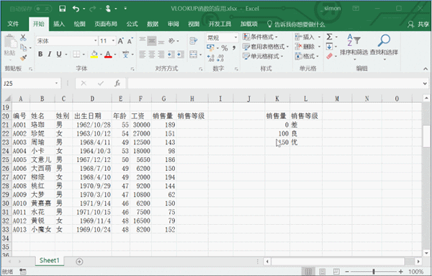Click the 条件格式 button
The height and width of the screenshot is (276, 432).
pos(261,37)
